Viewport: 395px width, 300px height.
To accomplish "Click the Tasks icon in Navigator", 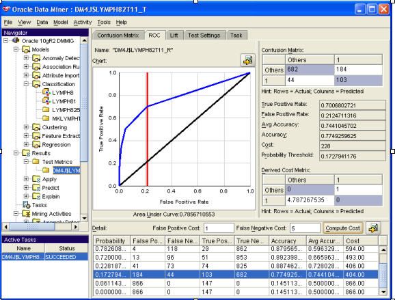I will click(x=27, y=205).
